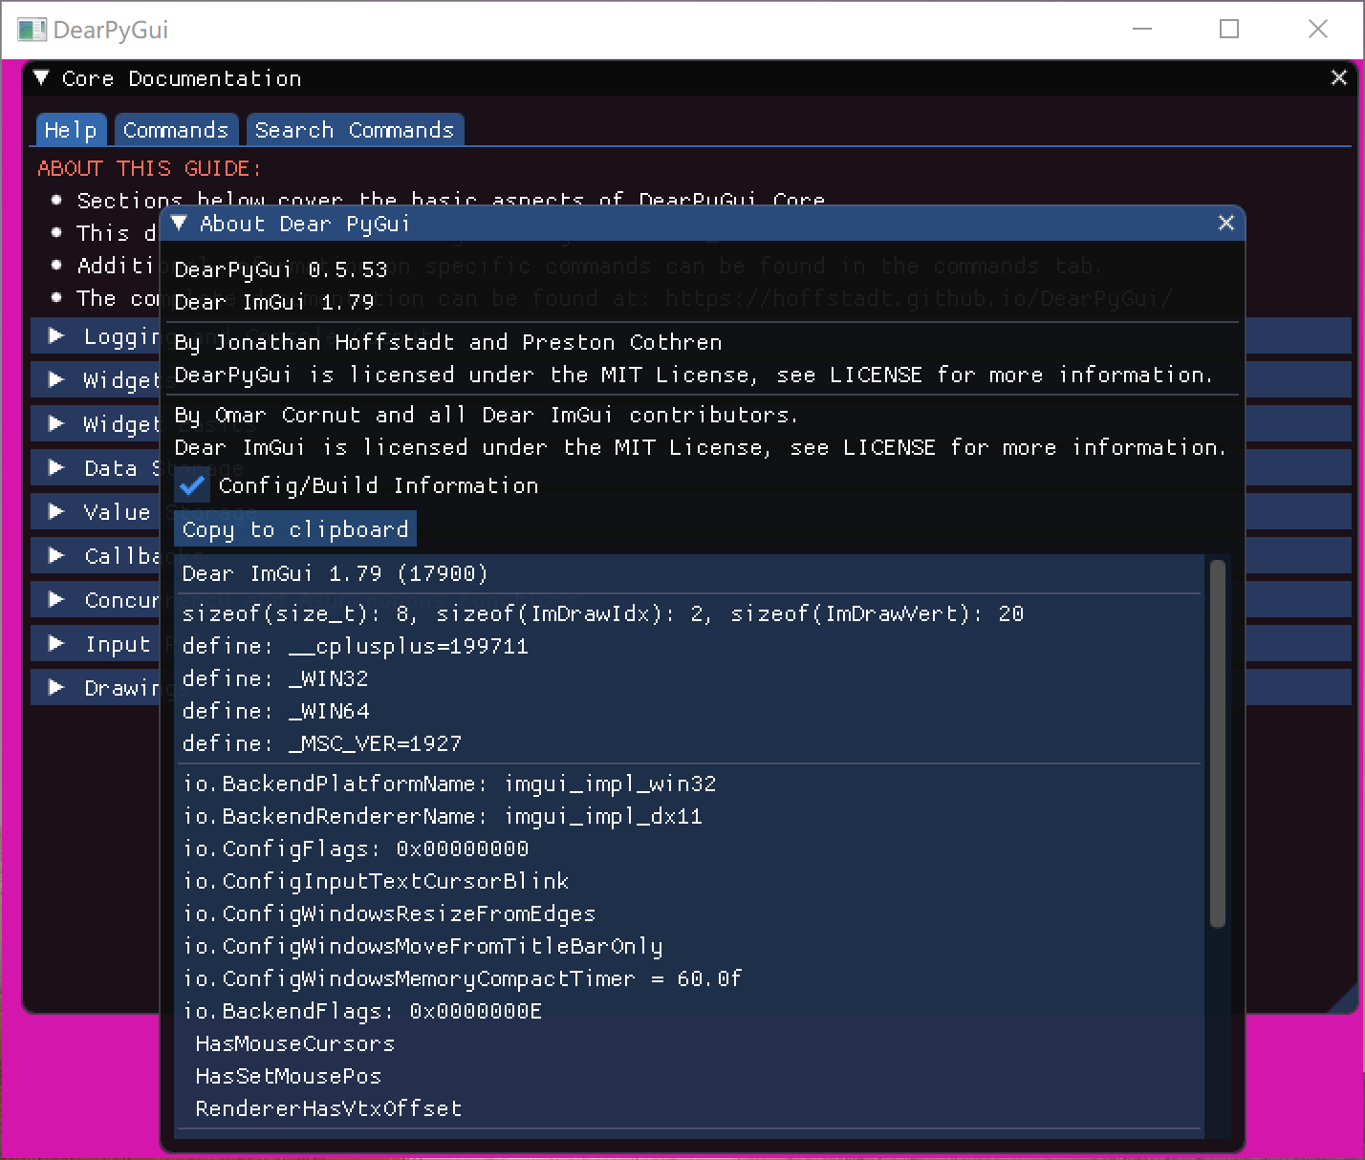This screenshot has height=1160, width=1365.
Task: Expand the Drawing section arrow
Action: [56, 687]
